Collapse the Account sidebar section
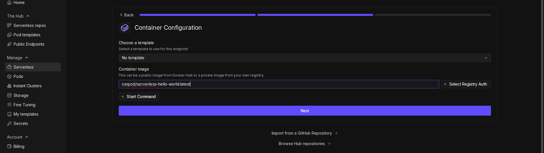 [27, 137]
